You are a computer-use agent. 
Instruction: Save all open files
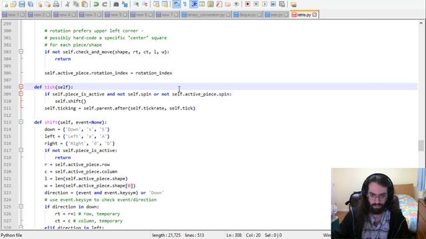pyautogui.click(x=31, y=4)
